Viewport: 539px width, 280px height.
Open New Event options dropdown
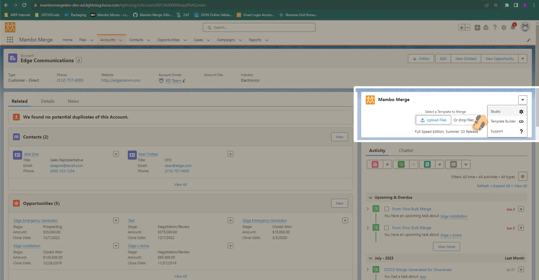(x=387, y=165)
